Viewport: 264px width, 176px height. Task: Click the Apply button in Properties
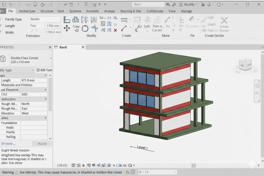(x=42, y=144)
